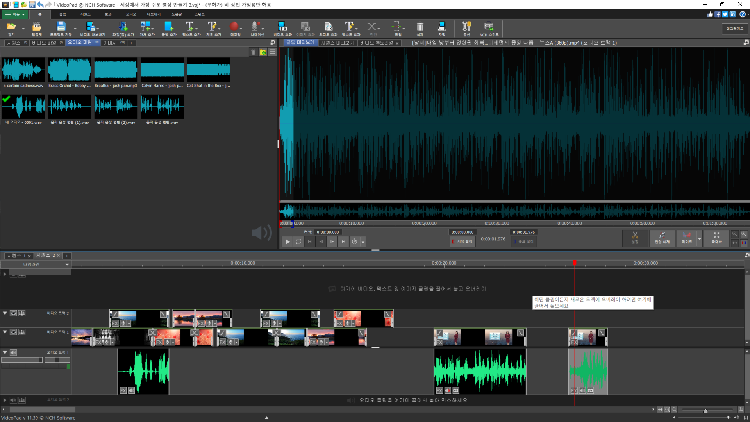Click the Maximize (극대화) preview icon

point(716,238)
